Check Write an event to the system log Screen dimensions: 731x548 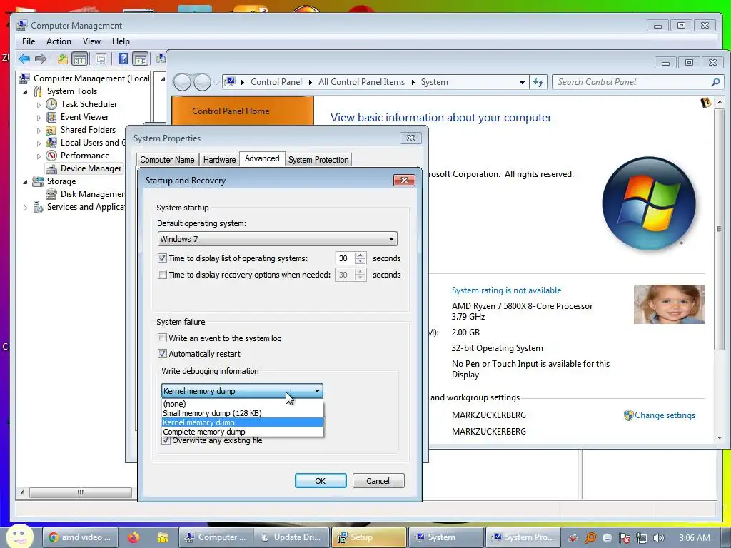pyautogui.click(x=162, y=338)
